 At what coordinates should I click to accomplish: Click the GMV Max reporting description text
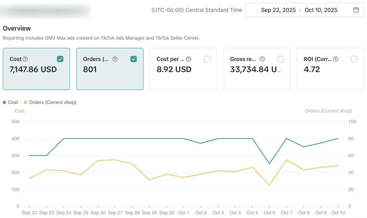pos(101,38)
